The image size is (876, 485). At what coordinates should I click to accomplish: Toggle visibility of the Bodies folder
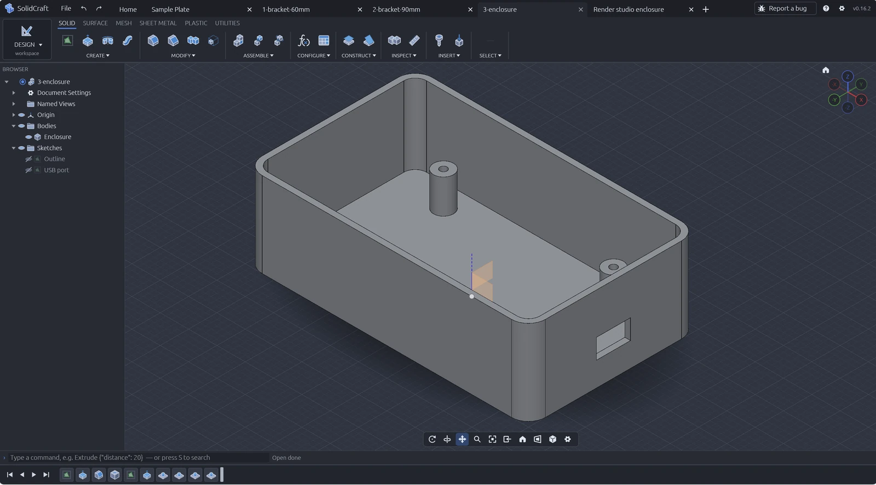(x=21, y=126)
